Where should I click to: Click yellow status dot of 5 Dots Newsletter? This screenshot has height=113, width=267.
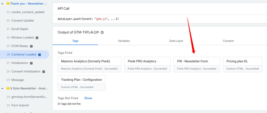[8, 88]
